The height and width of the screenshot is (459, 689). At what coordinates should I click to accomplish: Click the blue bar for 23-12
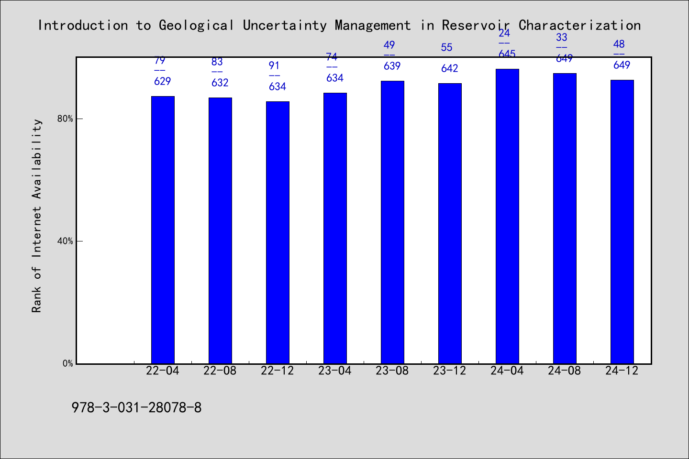pos(450,223)
